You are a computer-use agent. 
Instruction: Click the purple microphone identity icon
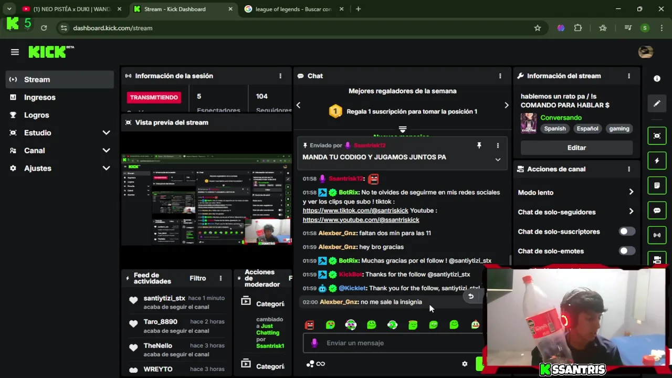314,343
